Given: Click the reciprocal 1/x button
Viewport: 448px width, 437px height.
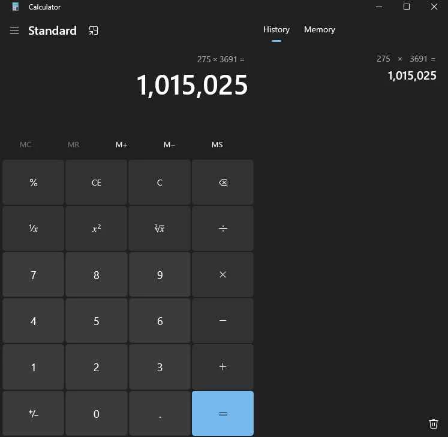Looking at the screenshot, I should pyautogui.click(x=34, y=229).
